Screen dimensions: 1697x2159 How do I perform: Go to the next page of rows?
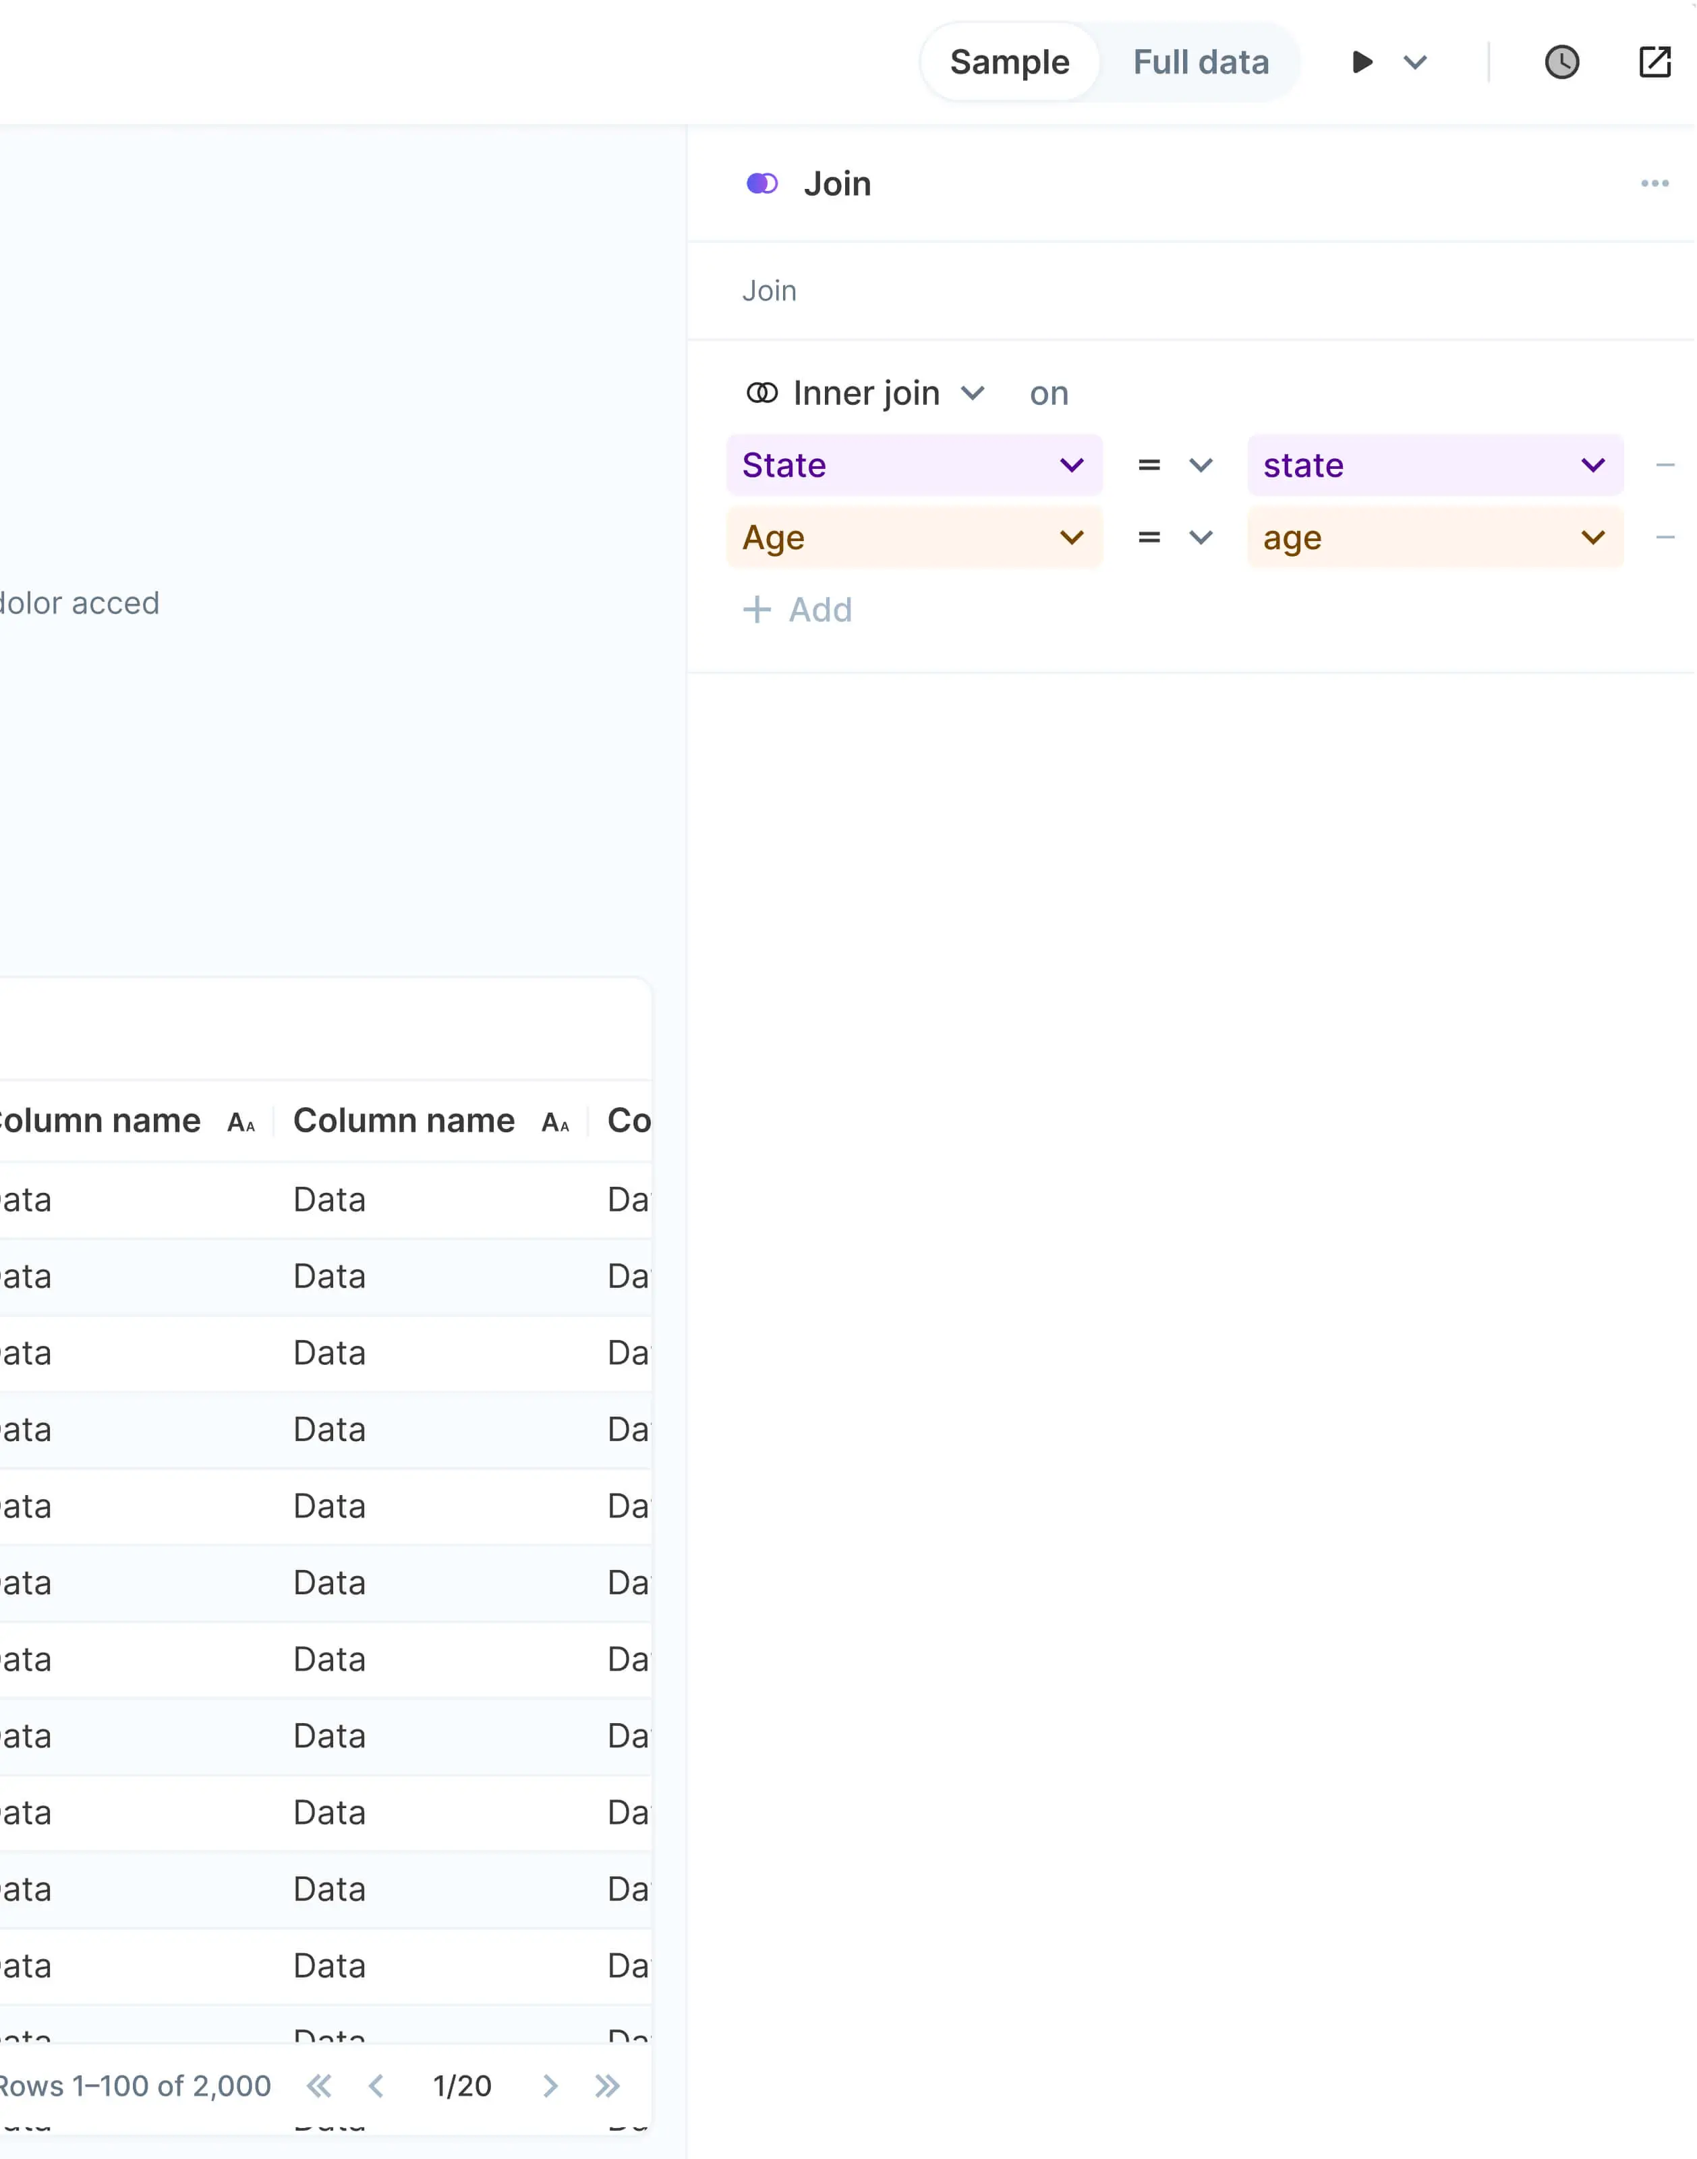[550, 2085]
